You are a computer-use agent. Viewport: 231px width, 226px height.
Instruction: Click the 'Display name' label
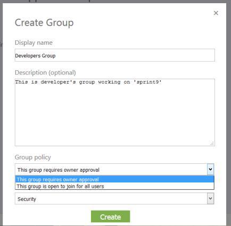(x=34, y=43)
